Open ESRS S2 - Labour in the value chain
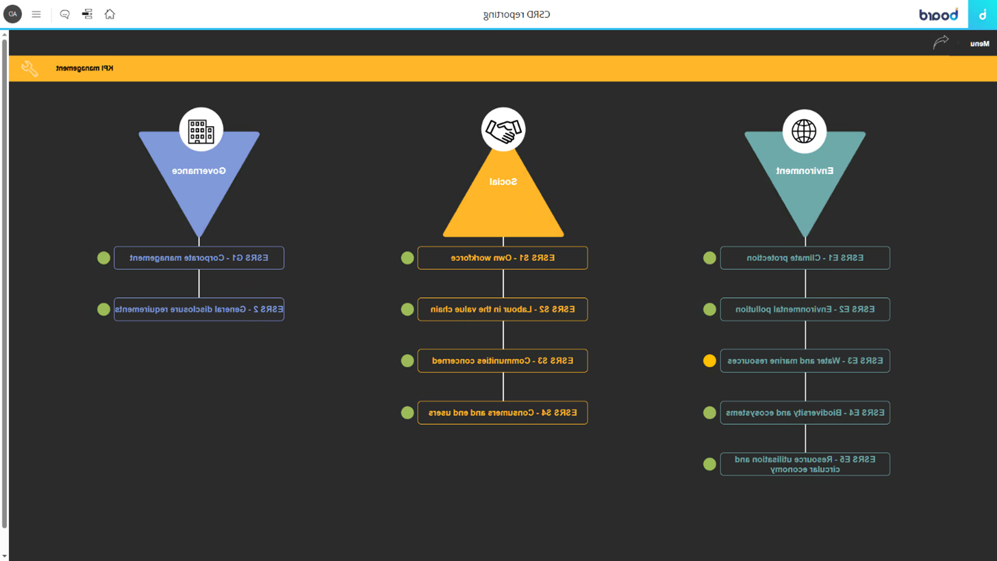This screenshot has height=561, width=997. pyautogui.click(x=503, y=310)
